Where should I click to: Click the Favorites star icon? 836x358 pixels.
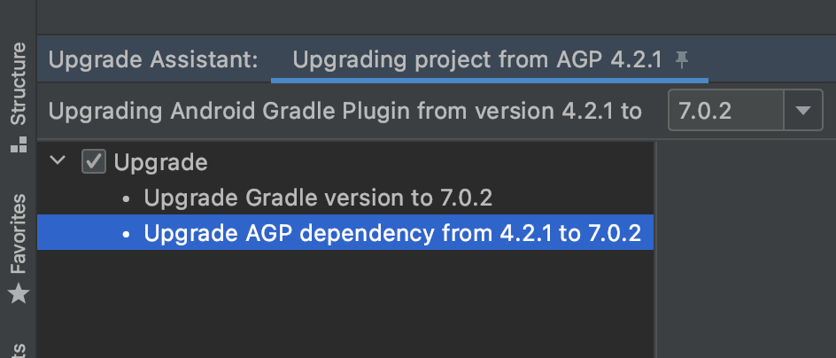click(18, 294)
